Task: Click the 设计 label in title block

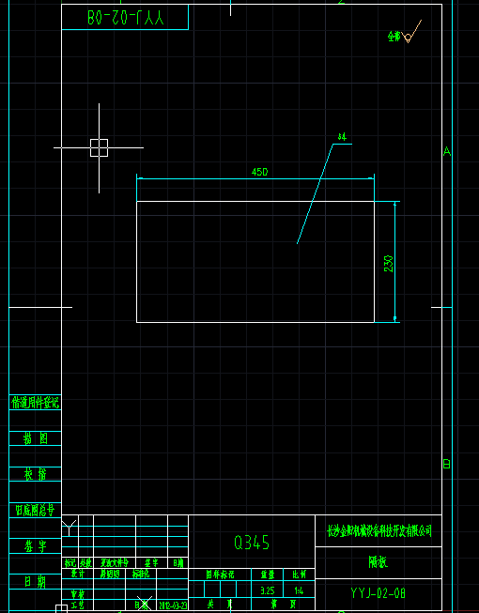Action: tap(77, 574)
